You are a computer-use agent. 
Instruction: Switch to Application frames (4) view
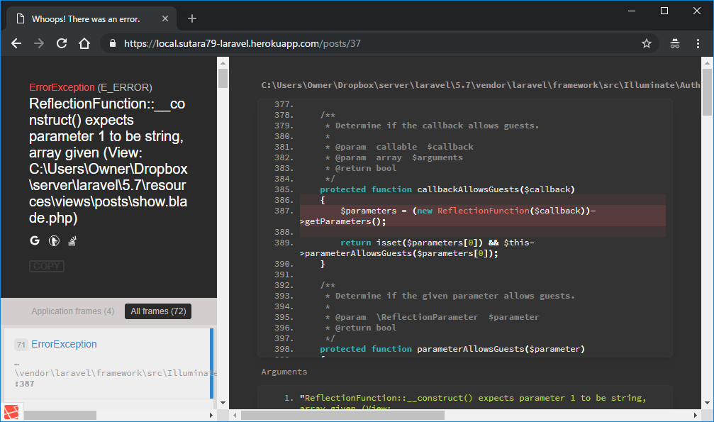point(72,311)
